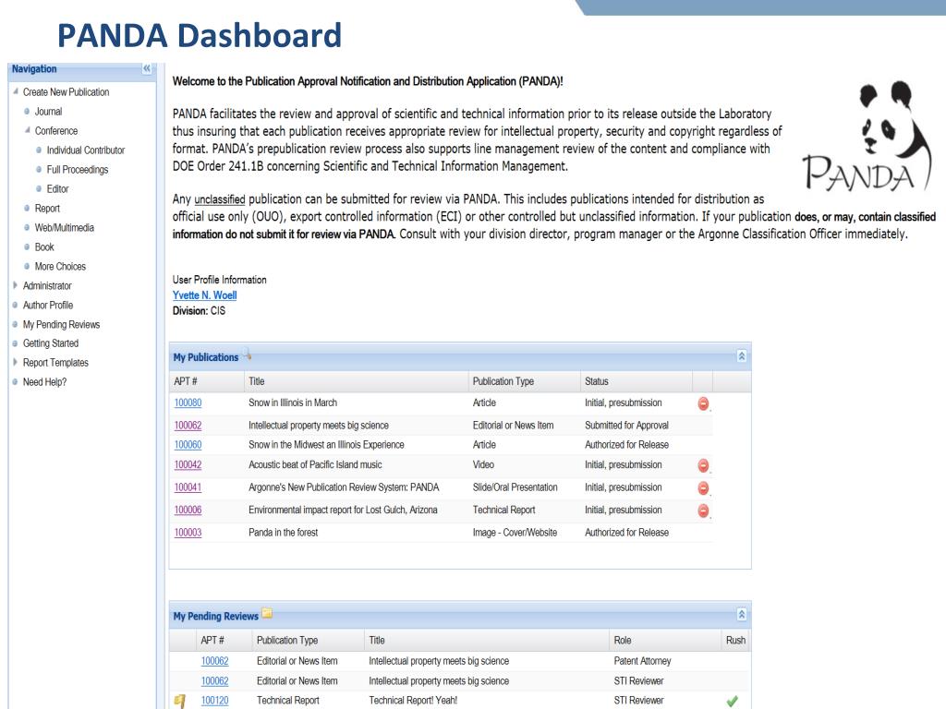Sort My Publications by Title column
Screen dimensions: 946x709
pos(356,381)
